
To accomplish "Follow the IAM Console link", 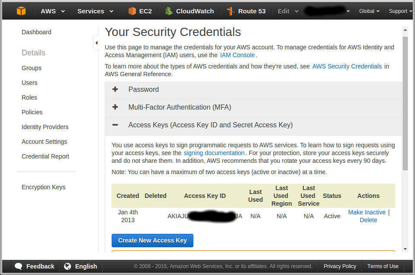I will click(x=238, y=55).
